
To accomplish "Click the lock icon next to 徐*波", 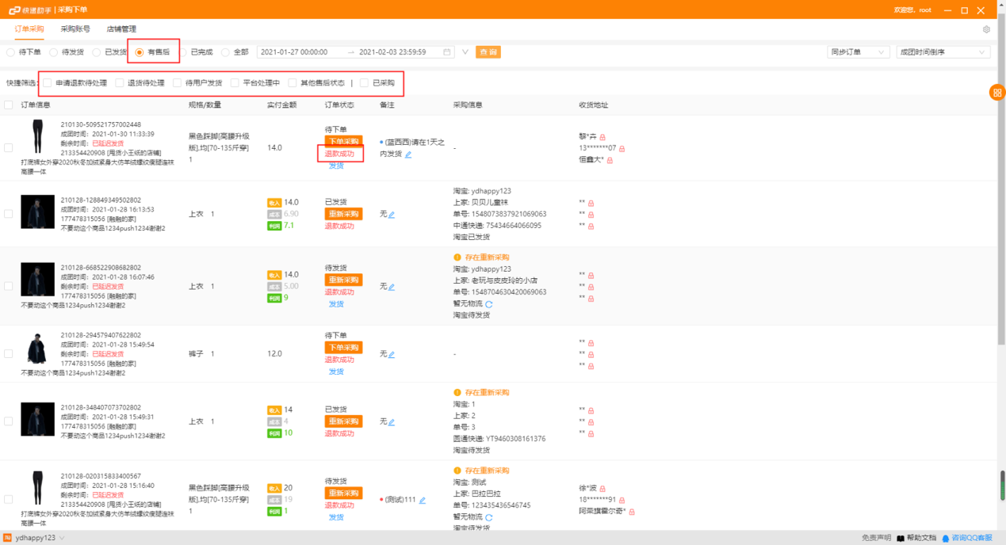I will tap(602, 489).
